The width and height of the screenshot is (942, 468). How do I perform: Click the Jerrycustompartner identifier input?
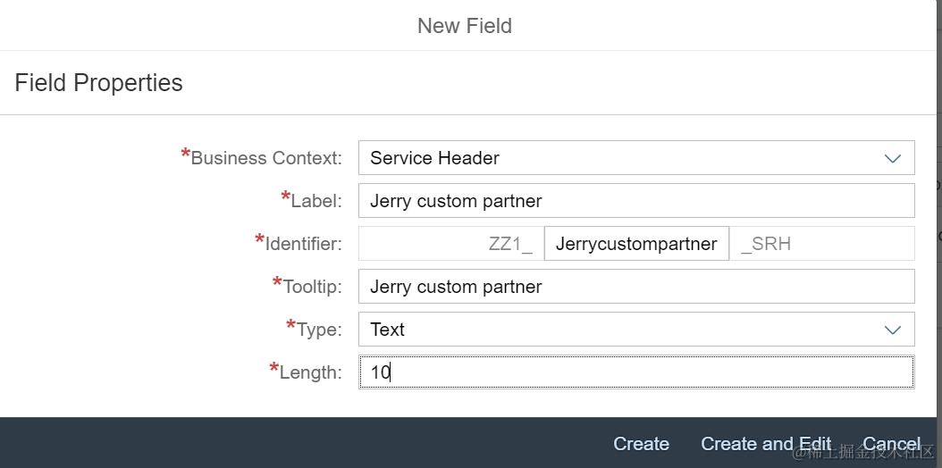pos(636,244)
